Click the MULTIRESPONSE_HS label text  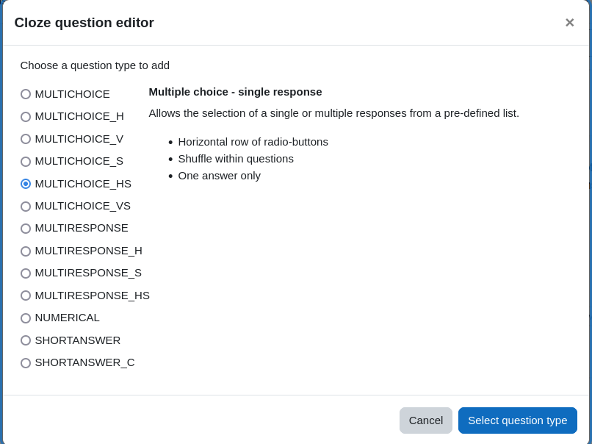[x=92, y=296]
